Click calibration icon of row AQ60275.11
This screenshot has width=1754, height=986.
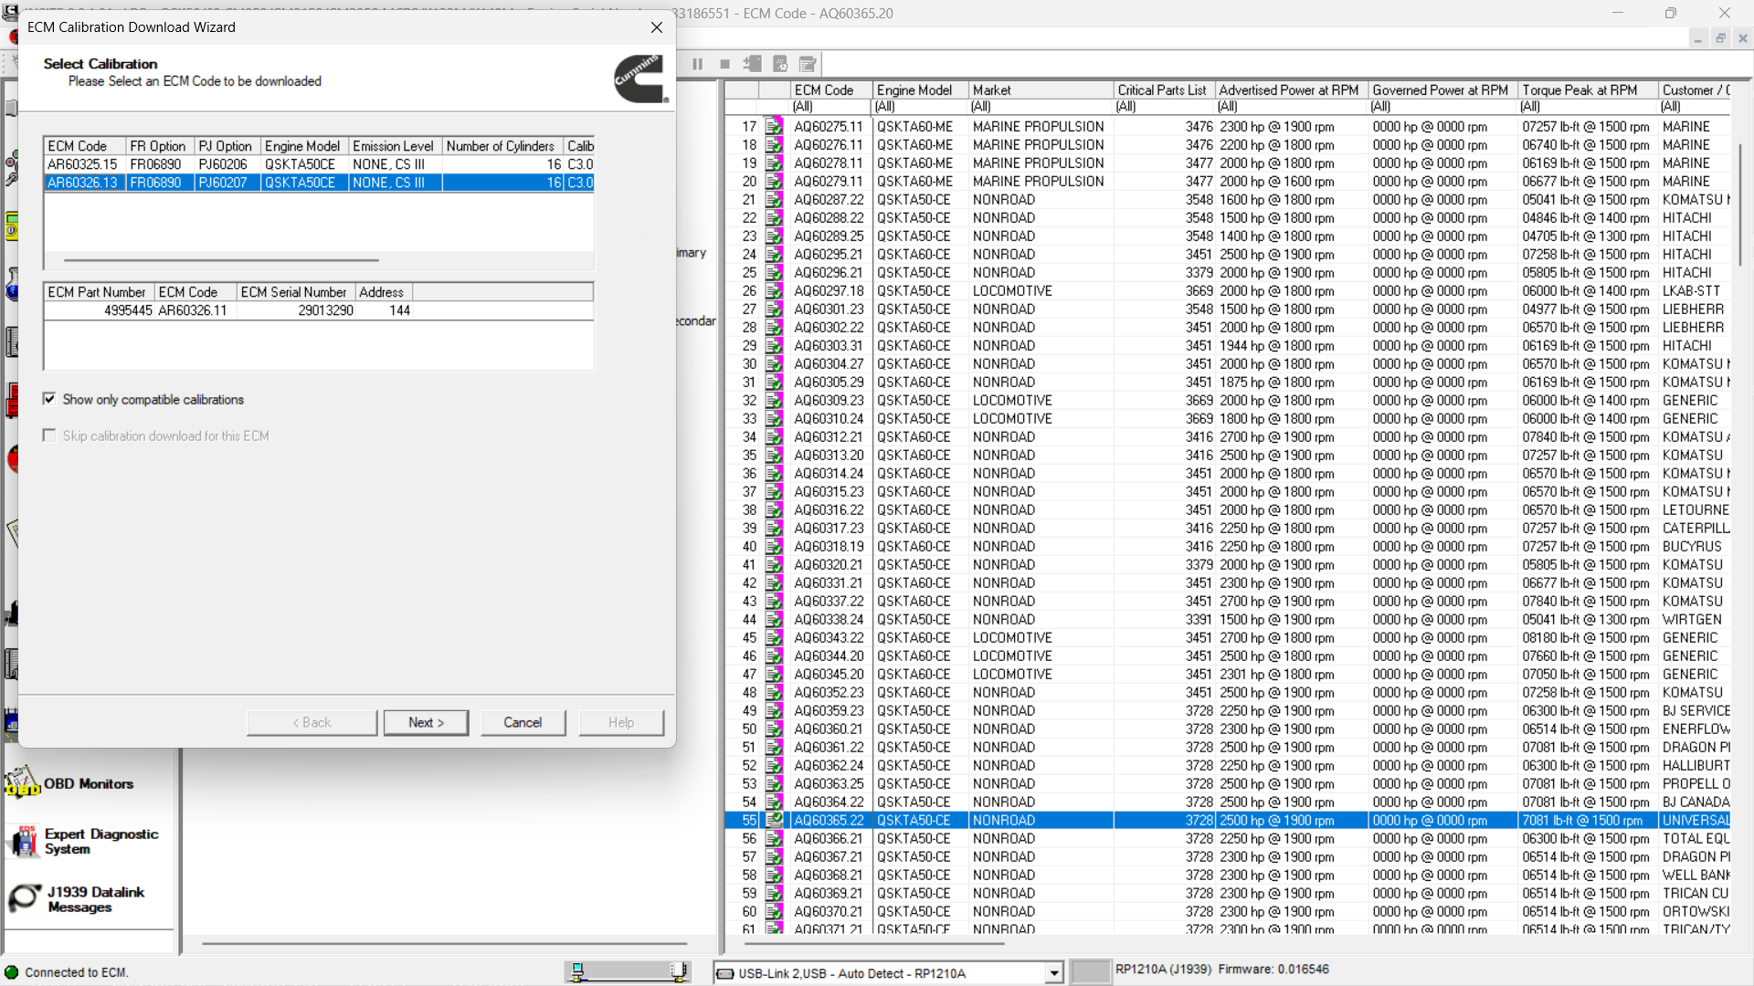point(774,127)
